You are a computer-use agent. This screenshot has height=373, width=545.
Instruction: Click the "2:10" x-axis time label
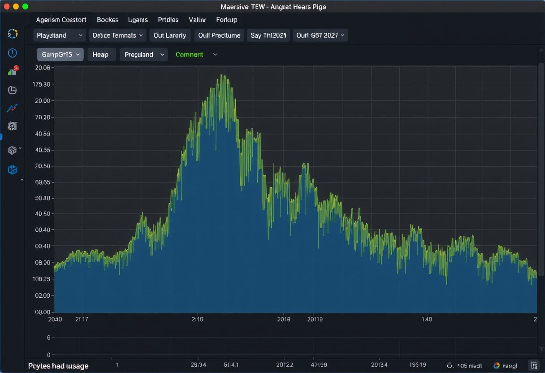coord(197,319)
